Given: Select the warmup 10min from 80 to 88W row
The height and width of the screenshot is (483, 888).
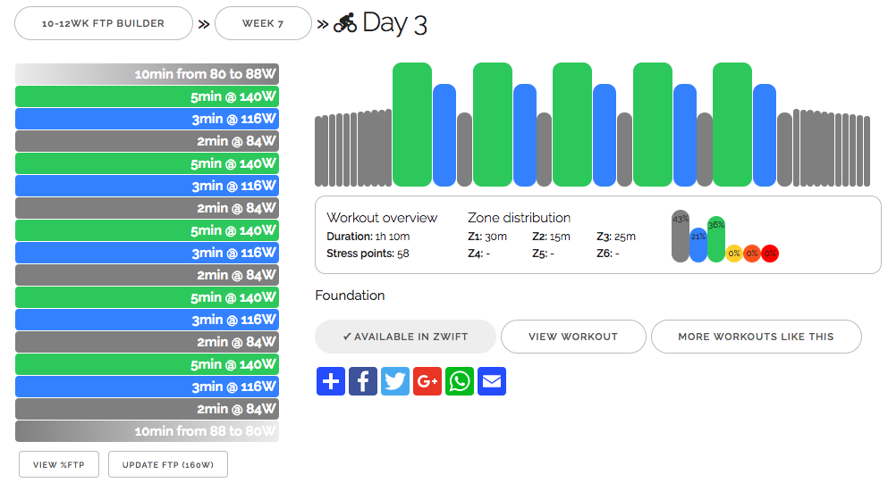Looking at the screenshot, I should tap(148, 74).
